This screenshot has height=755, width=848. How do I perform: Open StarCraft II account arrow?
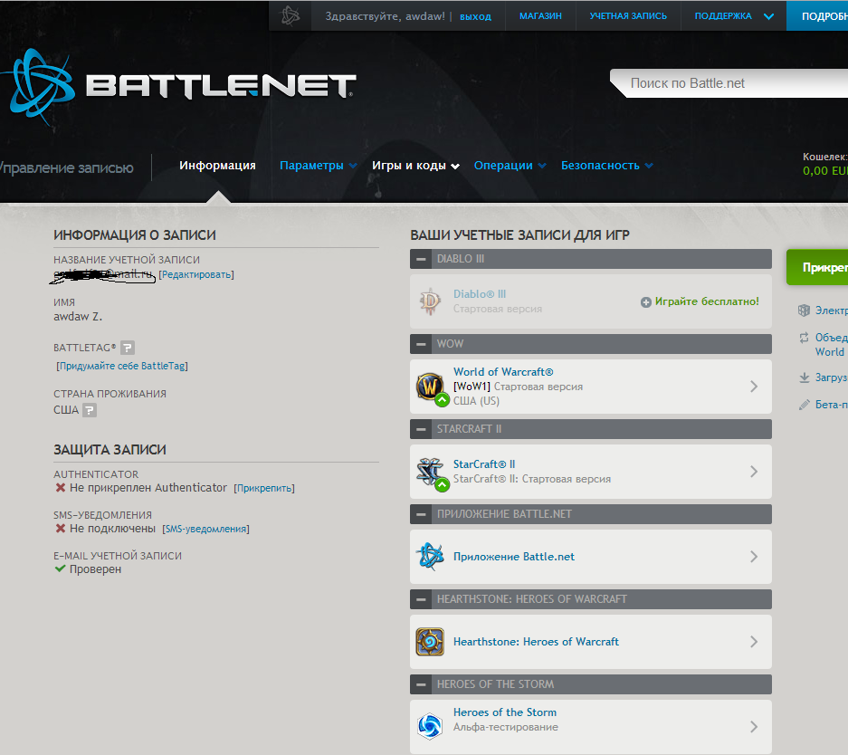[x=754, y=472]
